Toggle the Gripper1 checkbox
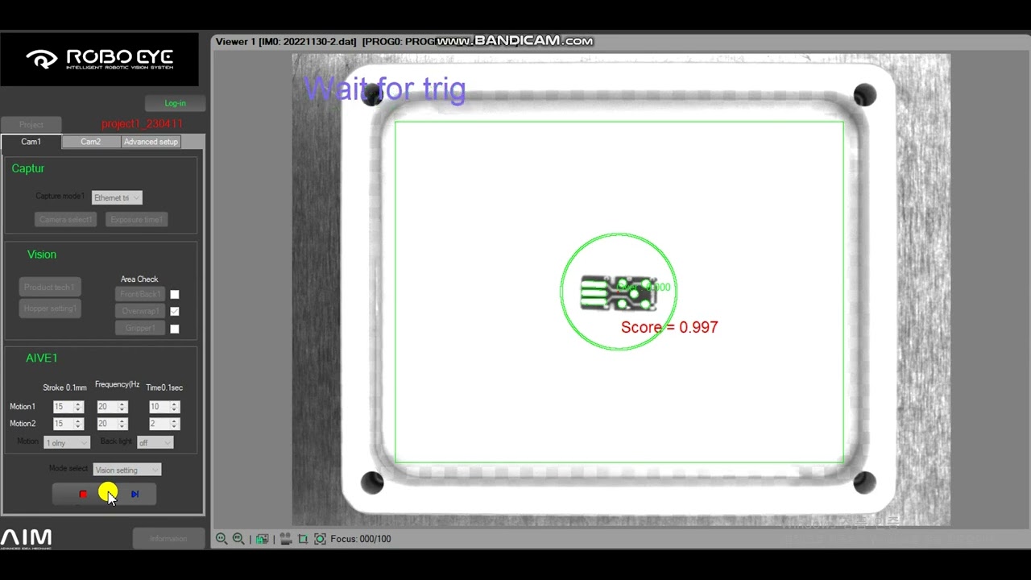Viewport: 1031px width, 580px height. [x=174, y=329]
